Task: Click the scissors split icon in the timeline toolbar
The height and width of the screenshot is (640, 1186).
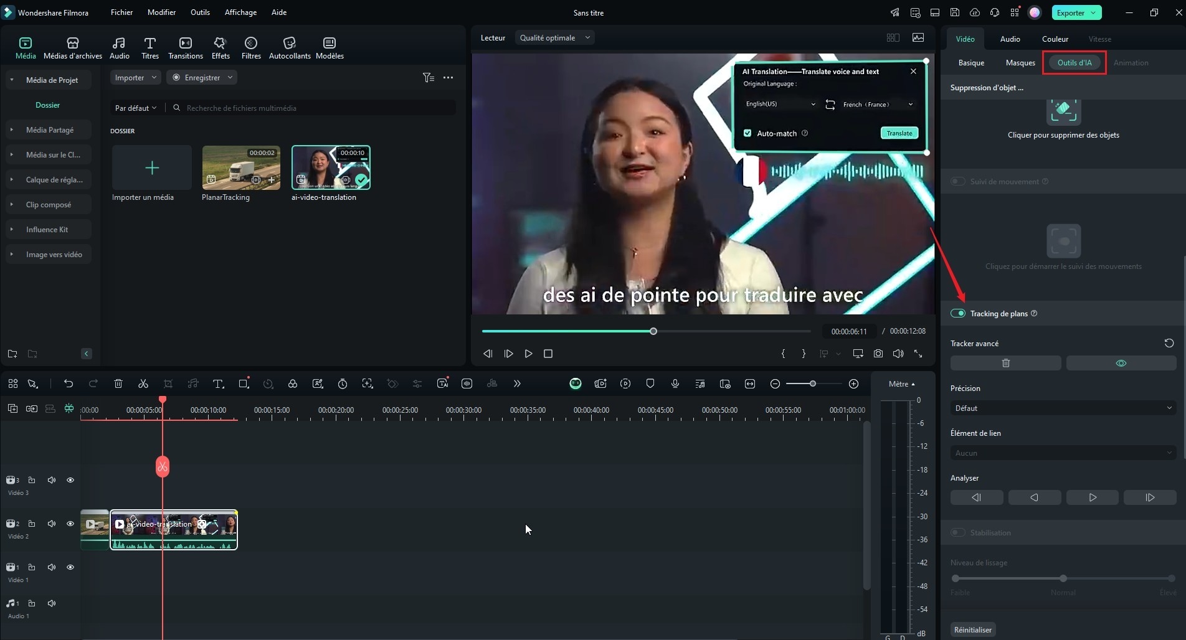Action: [143, 384]
